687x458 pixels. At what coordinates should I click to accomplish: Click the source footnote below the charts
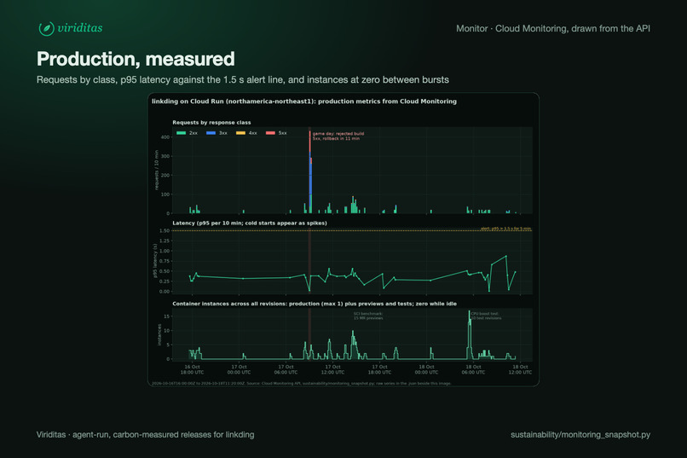coord(302,383)
